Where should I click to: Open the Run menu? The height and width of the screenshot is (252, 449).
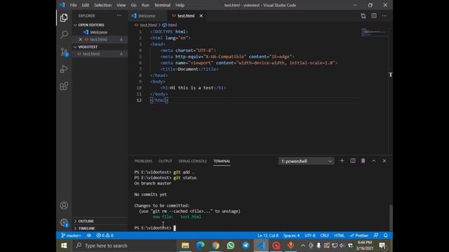click(x=145, y=5)
